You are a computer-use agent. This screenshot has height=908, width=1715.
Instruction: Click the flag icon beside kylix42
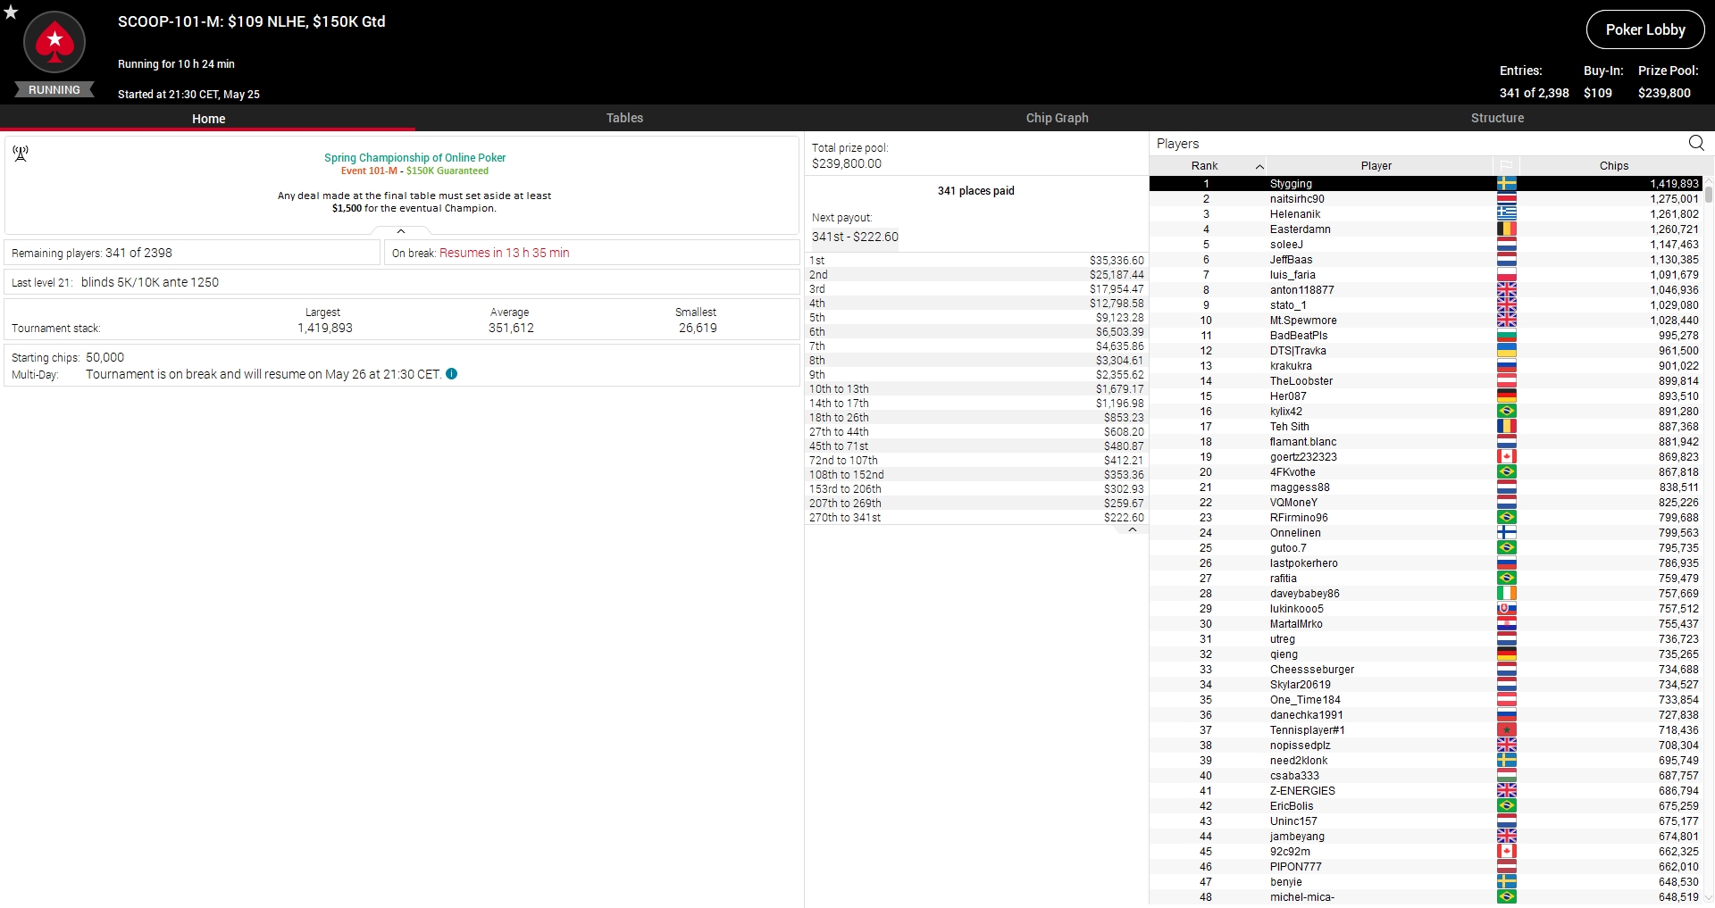click(1507, 412)
